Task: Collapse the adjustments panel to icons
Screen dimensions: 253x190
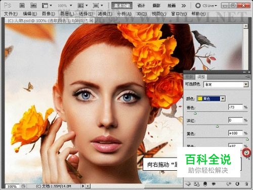Action: coord(244,72)
